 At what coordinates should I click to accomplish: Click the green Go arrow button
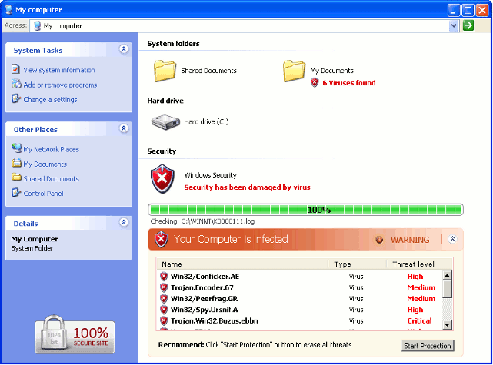tap(468, 25)
